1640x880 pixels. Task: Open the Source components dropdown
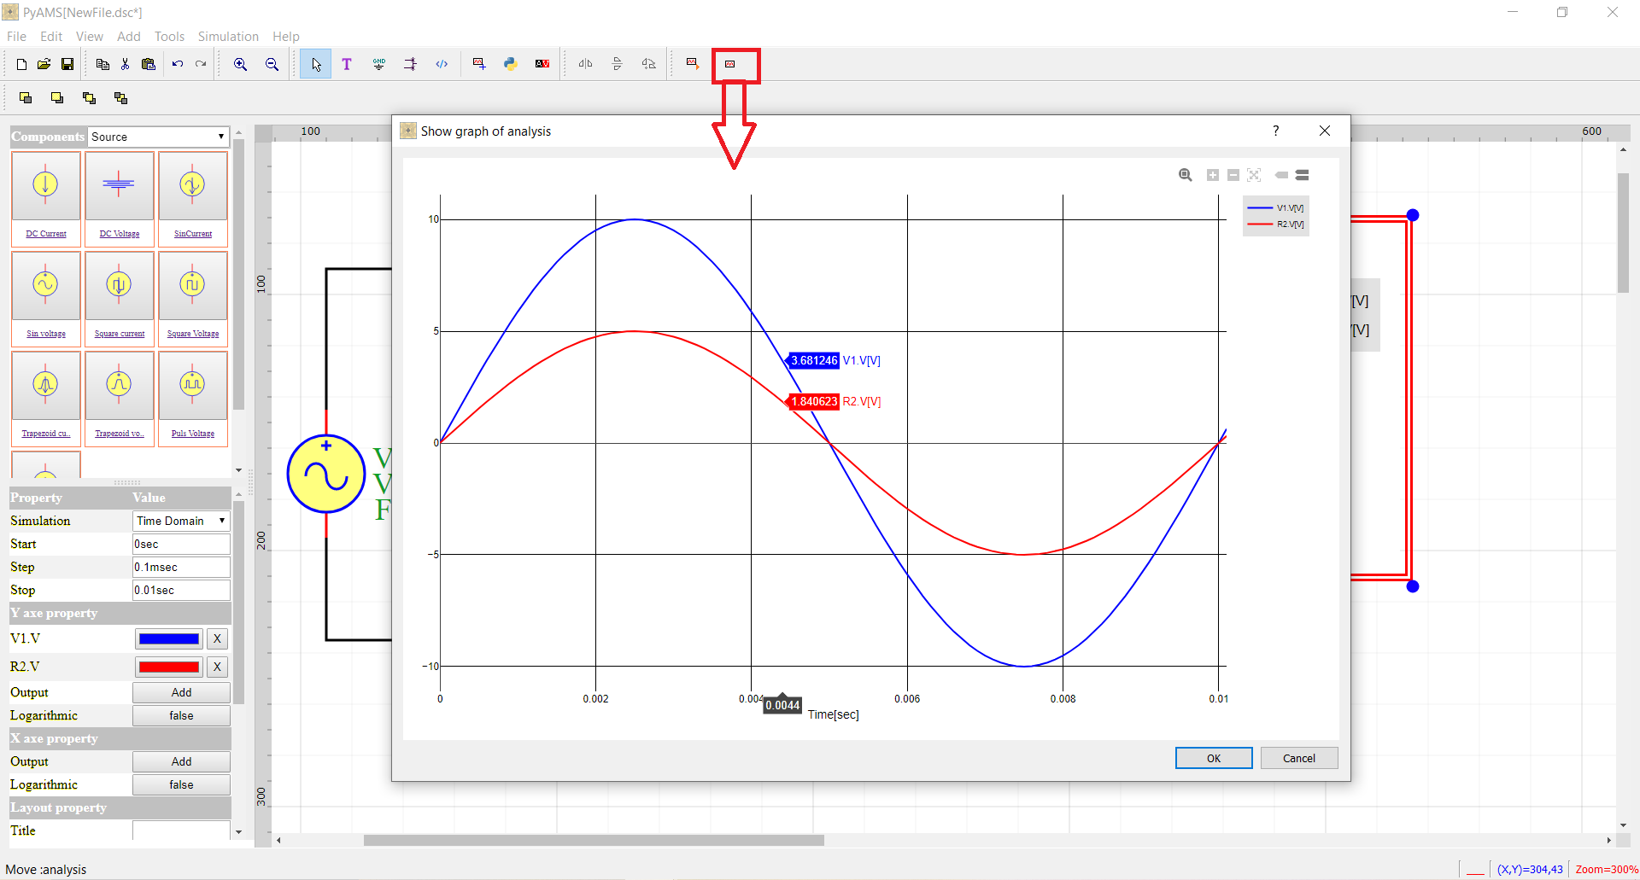158,137
